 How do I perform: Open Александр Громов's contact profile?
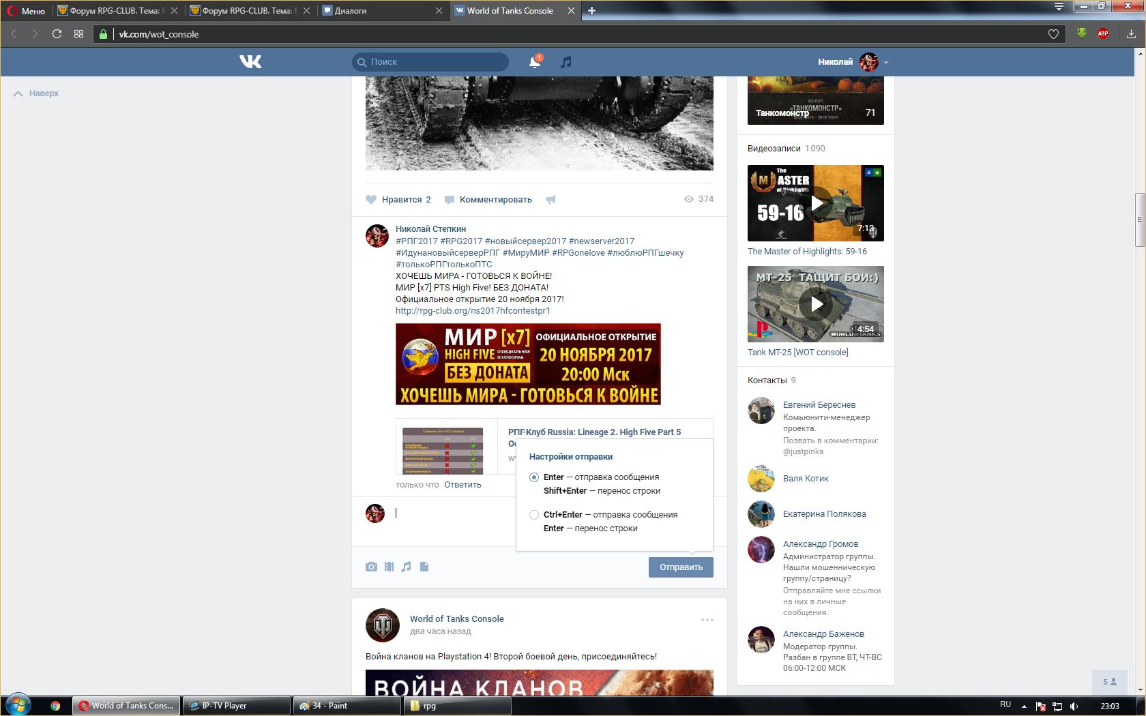pos(821,544)
